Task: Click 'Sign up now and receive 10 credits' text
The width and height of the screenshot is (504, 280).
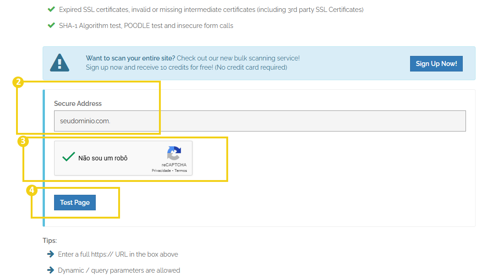Action: coord(186,67)
